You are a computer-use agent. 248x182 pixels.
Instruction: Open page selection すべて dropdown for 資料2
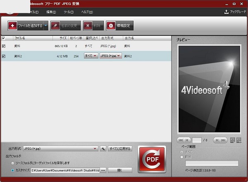(x=91, y=56)
